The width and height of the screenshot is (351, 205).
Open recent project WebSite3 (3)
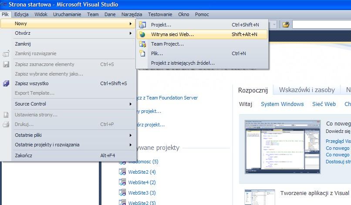pyautogui.click(x=142, y=193)
